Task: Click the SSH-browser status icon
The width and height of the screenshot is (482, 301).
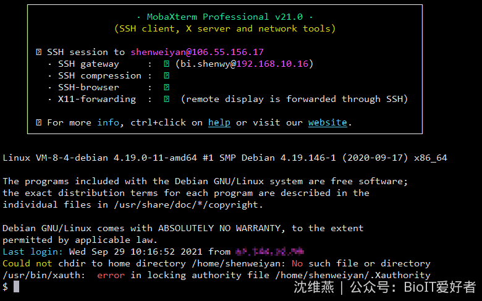Action: coord(166,87)
